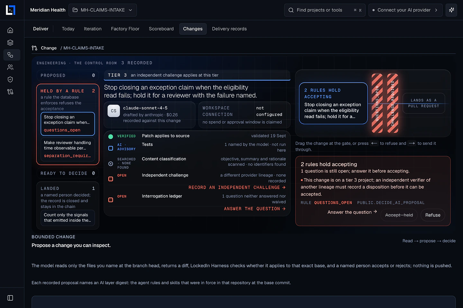
Task: Click Answer the question arrow button
Action: (352, 212)
